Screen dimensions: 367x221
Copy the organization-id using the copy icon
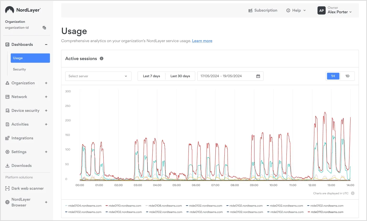click(45, 27)
